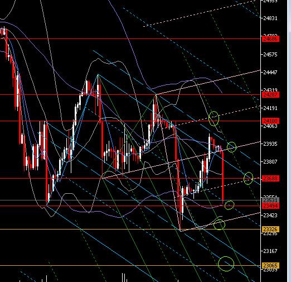Click the orange 23326 price label

[270, 230]
